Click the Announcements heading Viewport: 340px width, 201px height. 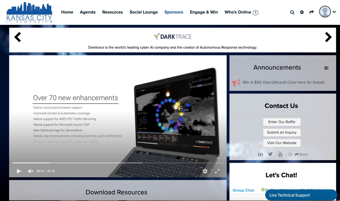(x=277, y=67)
